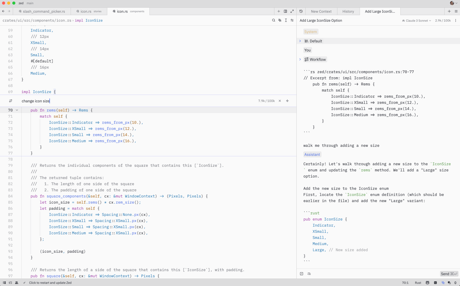This screenshot has width=460, height=286.
Task: Open the collaboration panel people icon
Action: (x=17, y=283)
